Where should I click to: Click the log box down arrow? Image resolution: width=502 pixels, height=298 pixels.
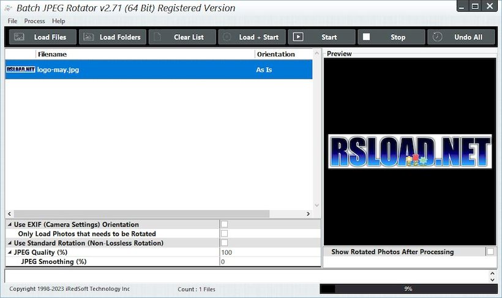(492, 280)
